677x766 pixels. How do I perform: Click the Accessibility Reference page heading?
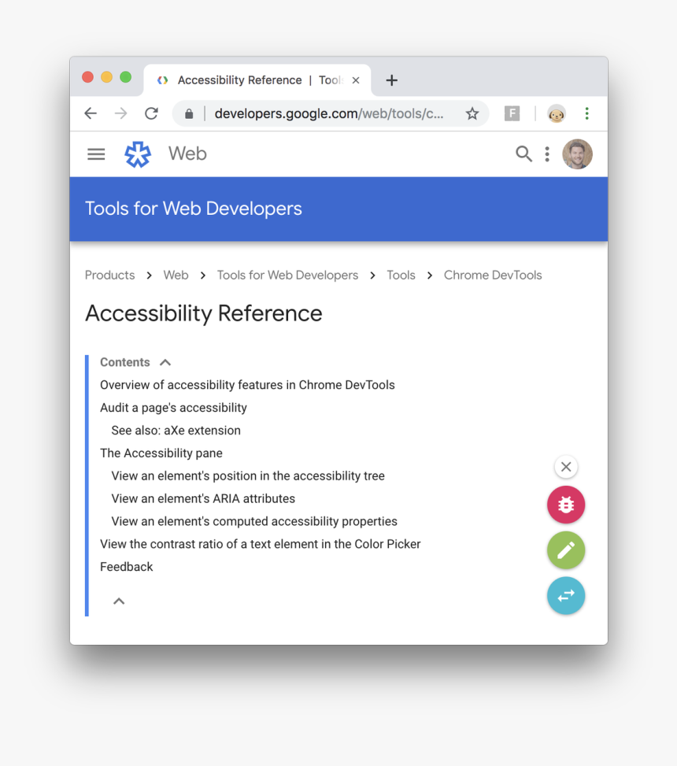[x=204, y=313]
